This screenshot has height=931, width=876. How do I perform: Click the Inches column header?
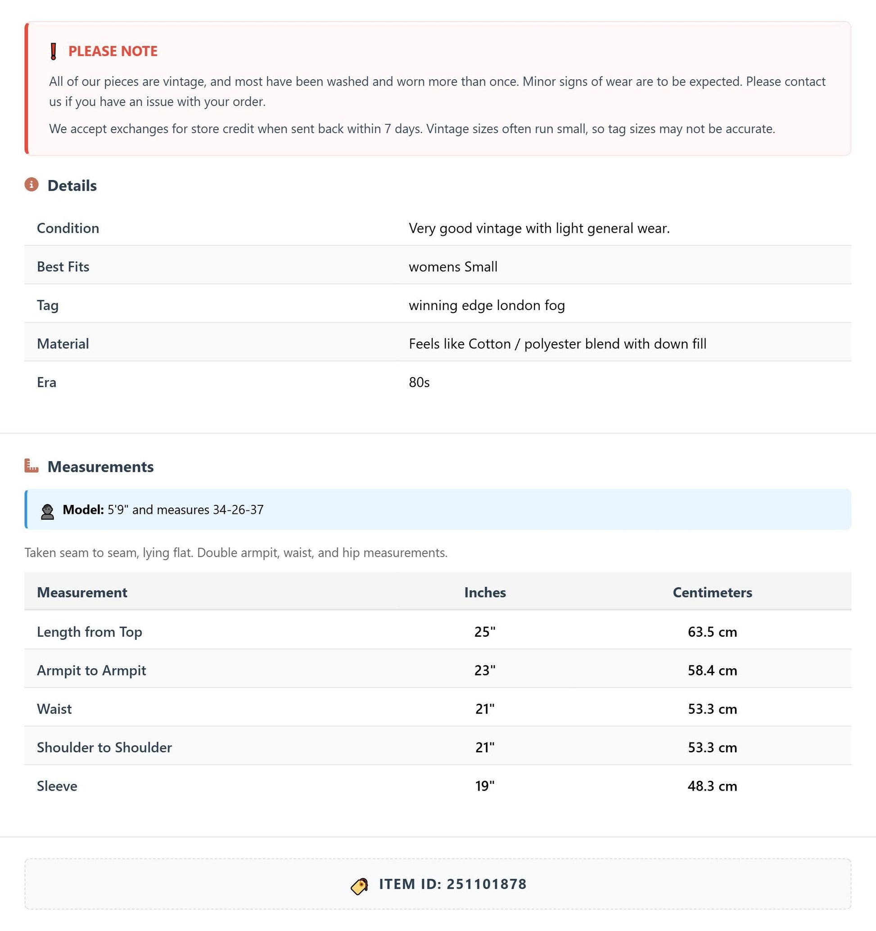pyautogui.click(x=485, y=592)
